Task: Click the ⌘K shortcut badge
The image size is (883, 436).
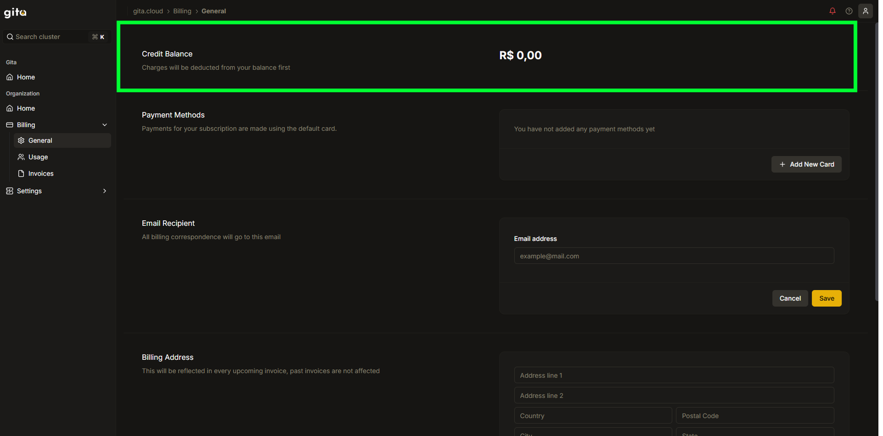Action: coord(98,37)
